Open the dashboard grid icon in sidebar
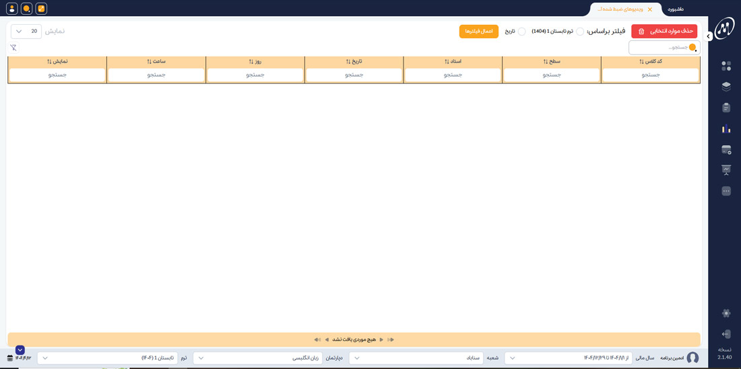The width and height of the screenshot is (741, 369). pos(726,66)
